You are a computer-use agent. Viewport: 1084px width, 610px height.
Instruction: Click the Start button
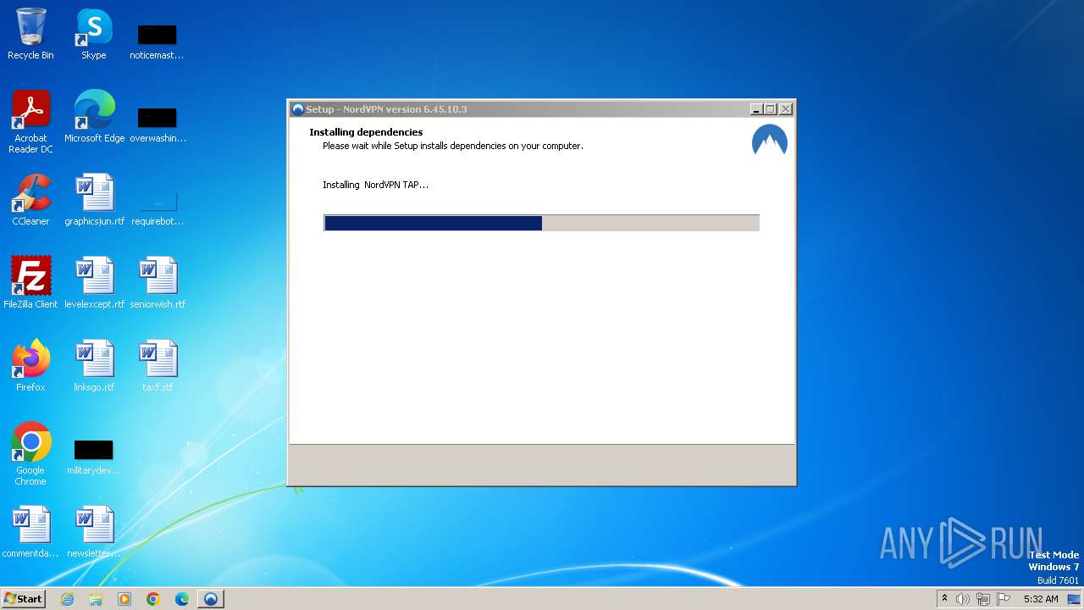tap(23, 599)
